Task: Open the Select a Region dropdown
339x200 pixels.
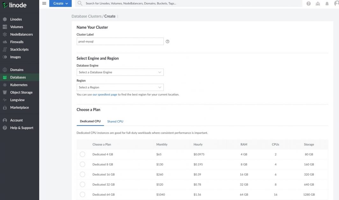Action: point(120,87)
